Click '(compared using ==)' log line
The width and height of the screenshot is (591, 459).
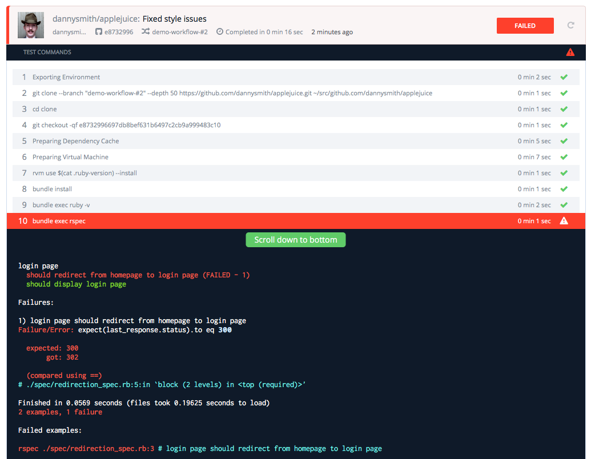tap(64, 375)
